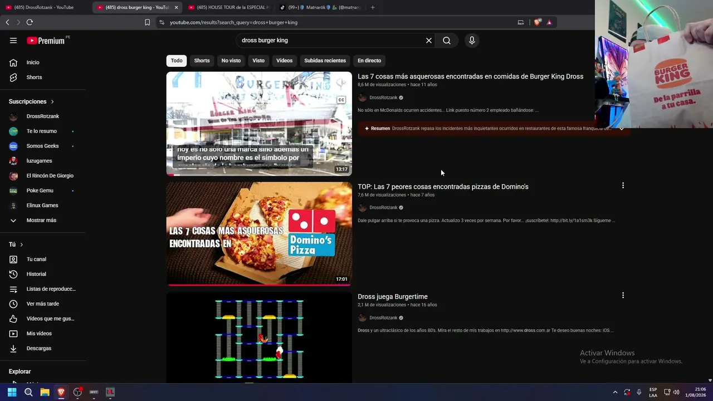This screenshot has width=713, height=401.
Task: Select the Subidas recientes filter chip
Action: pyautogui.click(x=325, y=61)
